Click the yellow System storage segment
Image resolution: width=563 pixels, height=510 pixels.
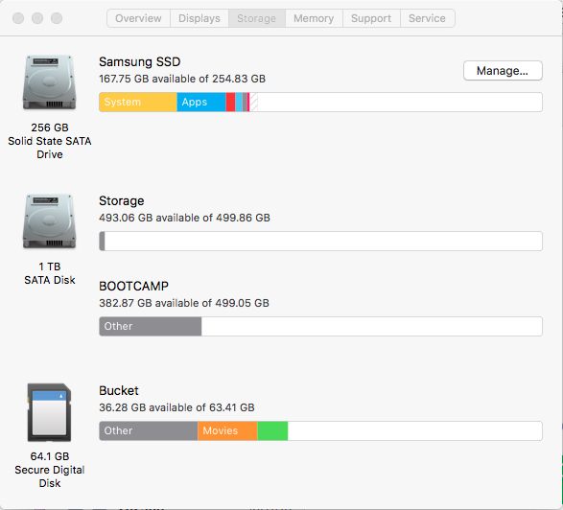[x=138, y=103]
